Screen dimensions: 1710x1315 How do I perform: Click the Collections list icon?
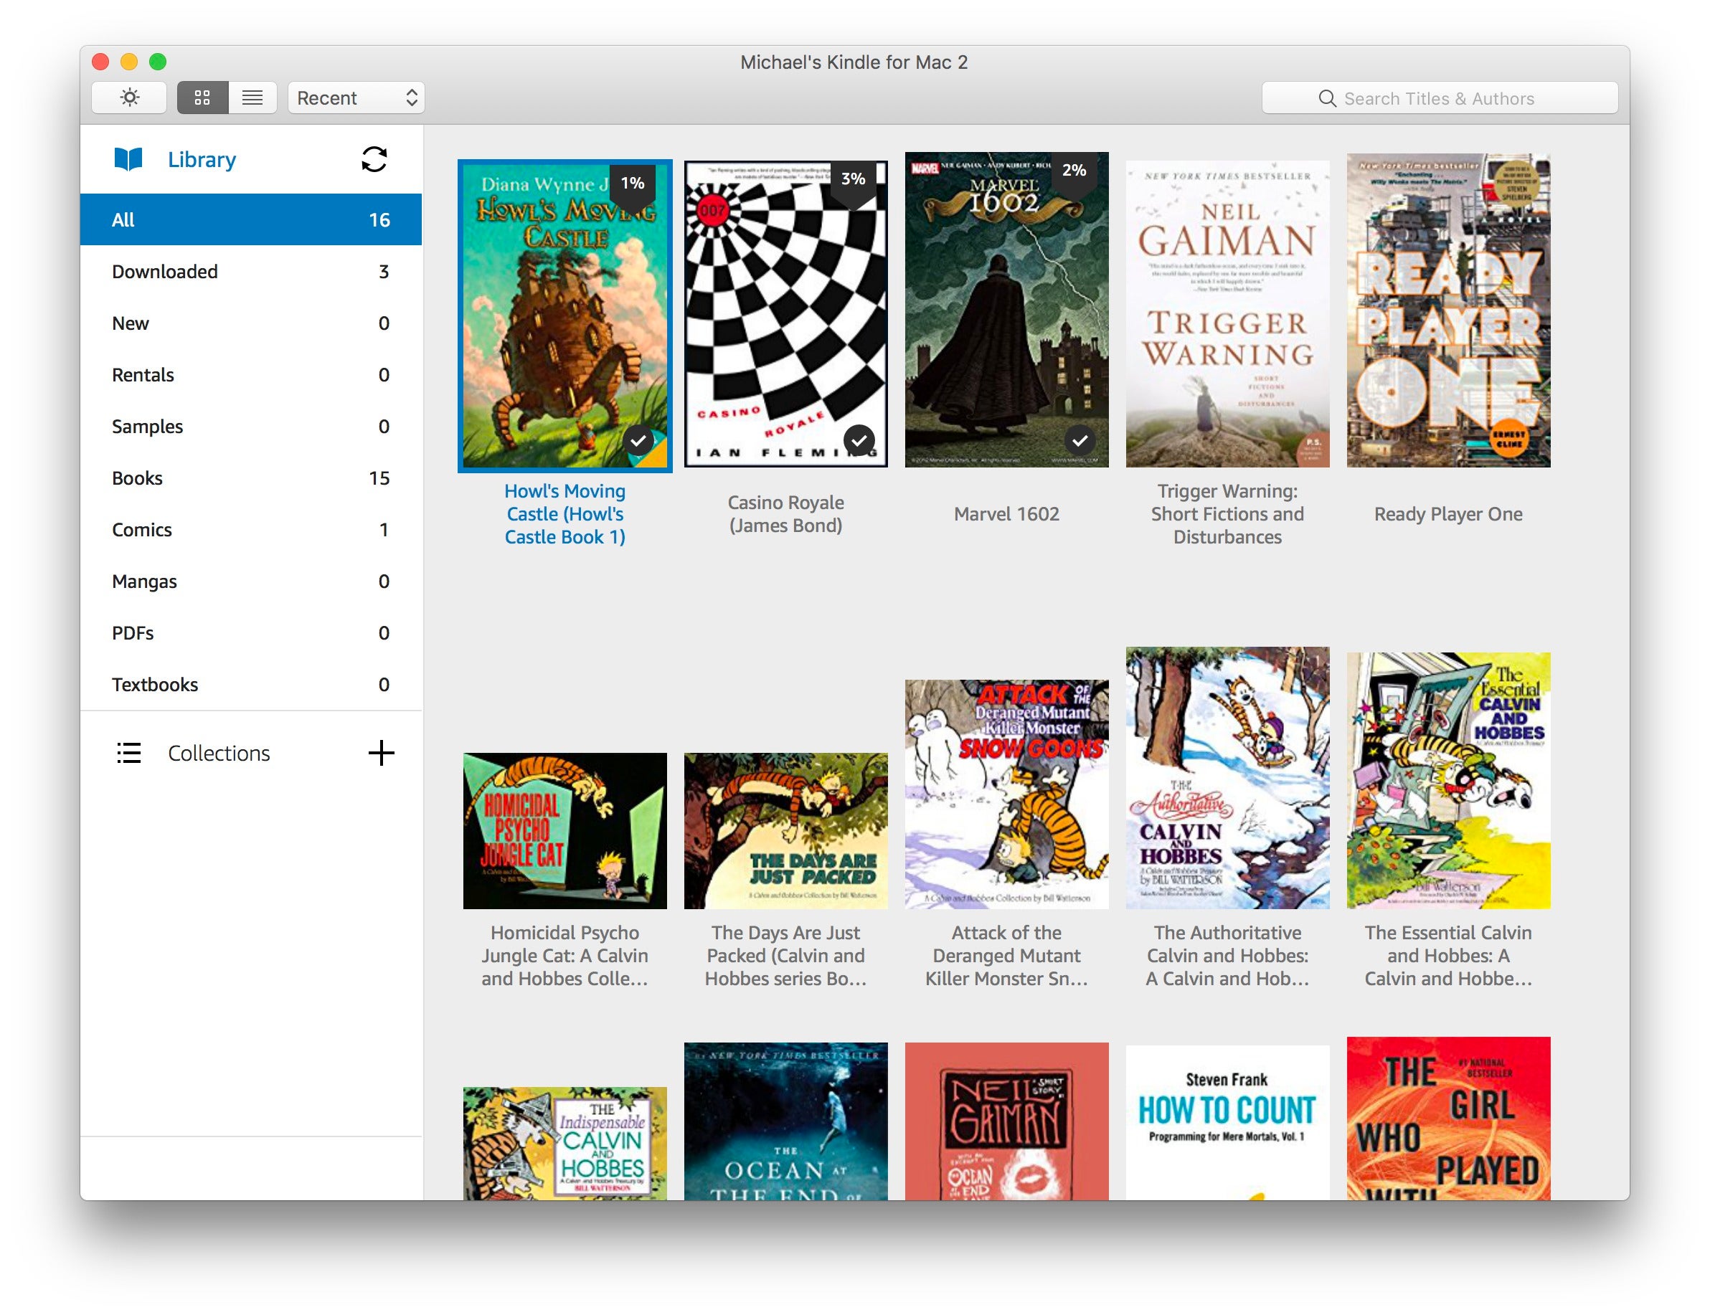[x=129, y=753]
